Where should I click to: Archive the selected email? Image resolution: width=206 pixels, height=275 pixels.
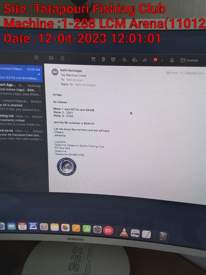pyautogui.click(x=93, y=59)
